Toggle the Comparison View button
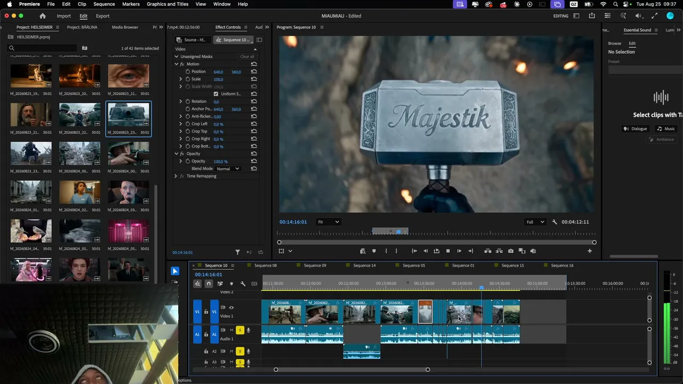This screenshot has height=384, width=683. pyautogui.click(x=522, y=251)
